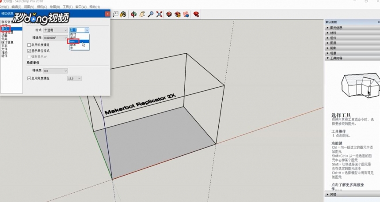Open the 窗口(W) menu

tap(81, 7)
